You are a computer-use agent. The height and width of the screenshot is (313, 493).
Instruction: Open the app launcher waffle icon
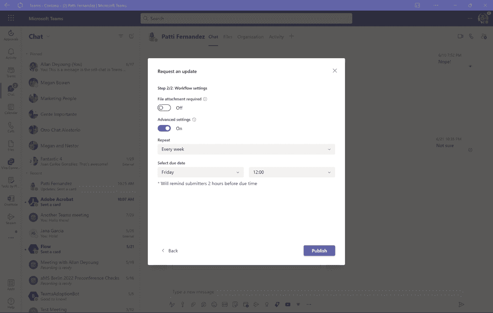click(x=11, y=18)
